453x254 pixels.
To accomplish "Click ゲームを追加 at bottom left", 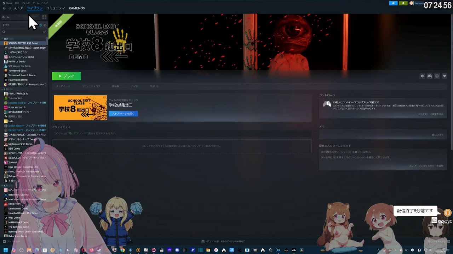I will pos(11,241).
